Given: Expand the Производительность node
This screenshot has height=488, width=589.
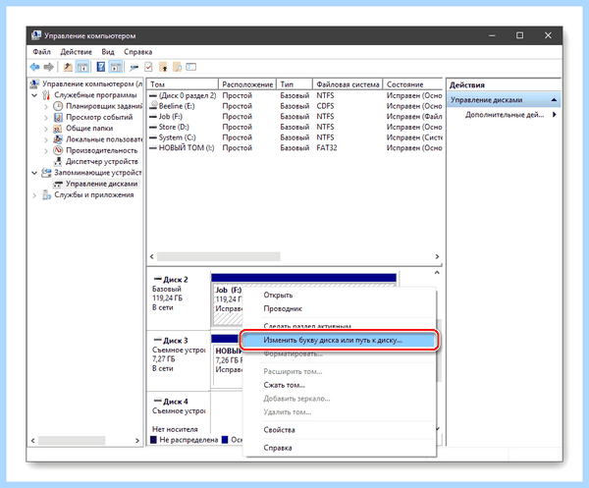Looking at the screenshot, I should click(46, 150).
